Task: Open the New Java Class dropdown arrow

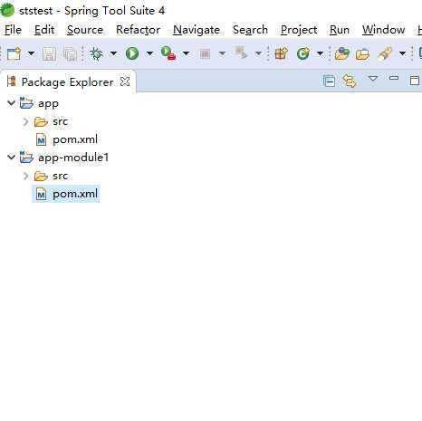Action: point(320,53)
